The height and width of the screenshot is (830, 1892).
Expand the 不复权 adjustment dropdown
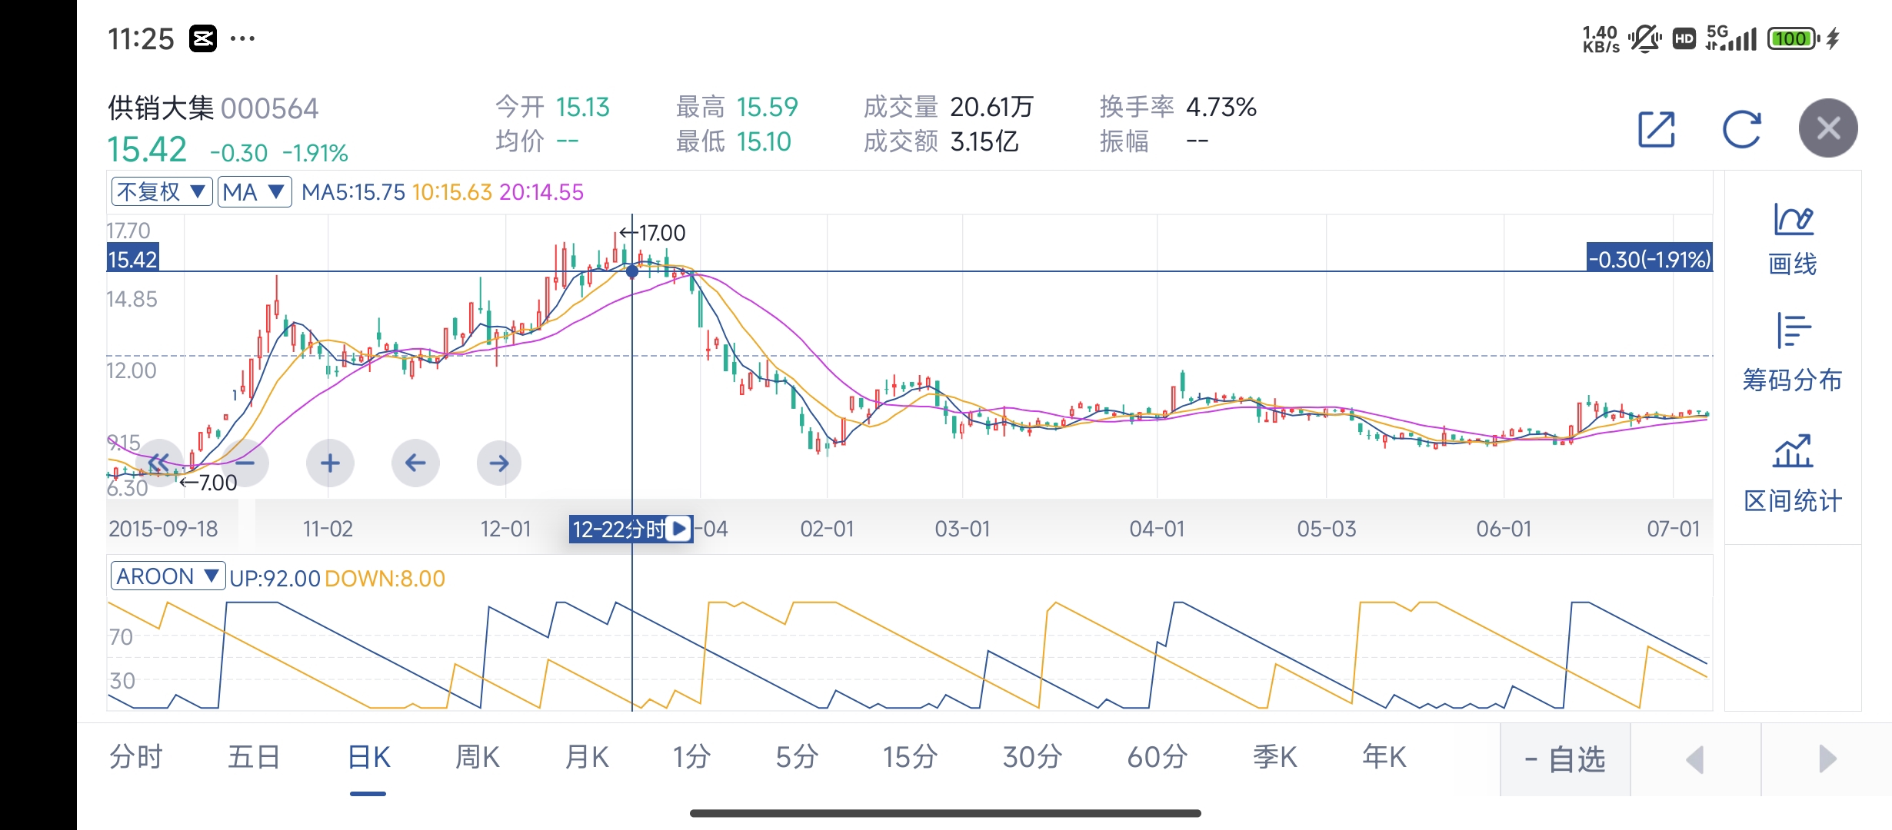coord(162,191)
